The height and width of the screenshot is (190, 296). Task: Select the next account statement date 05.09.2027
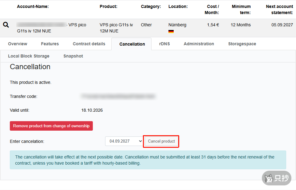[282, 25]
